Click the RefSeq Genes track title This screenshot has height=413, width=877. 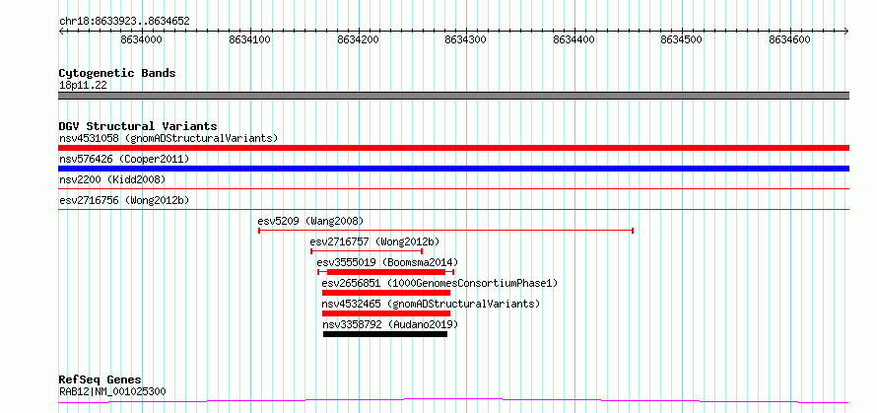point(101,380)
